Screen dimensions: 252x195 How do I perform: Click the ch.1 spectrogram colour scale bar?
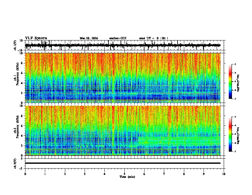point(230,82)
